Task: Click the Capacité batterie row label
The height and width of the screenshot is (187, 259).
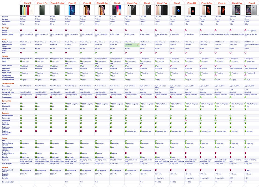Action: [x=5, y=175]
